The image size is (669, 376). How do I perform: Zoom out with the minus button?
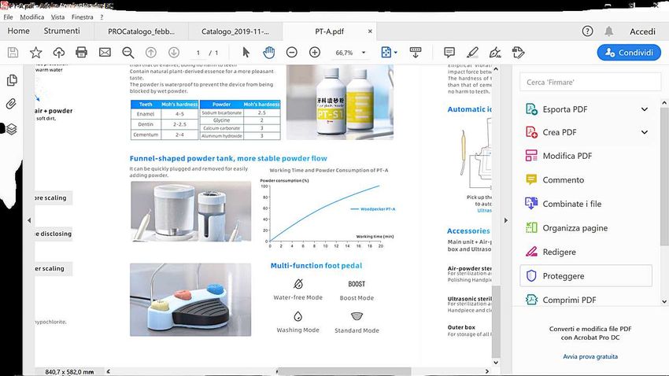(x=292, y=53)
